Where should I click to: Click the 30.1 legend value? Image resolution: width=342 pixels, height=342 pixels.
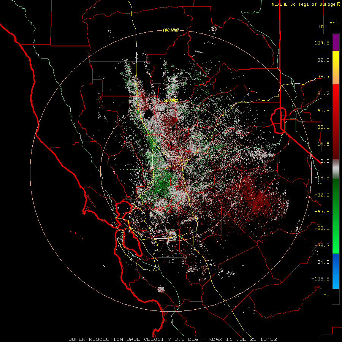[x=323, y=127]
